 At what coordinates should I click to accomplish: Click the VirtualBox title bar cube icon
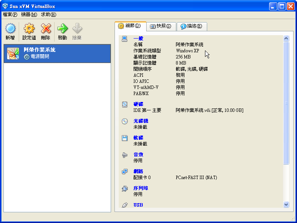(5, 6)
